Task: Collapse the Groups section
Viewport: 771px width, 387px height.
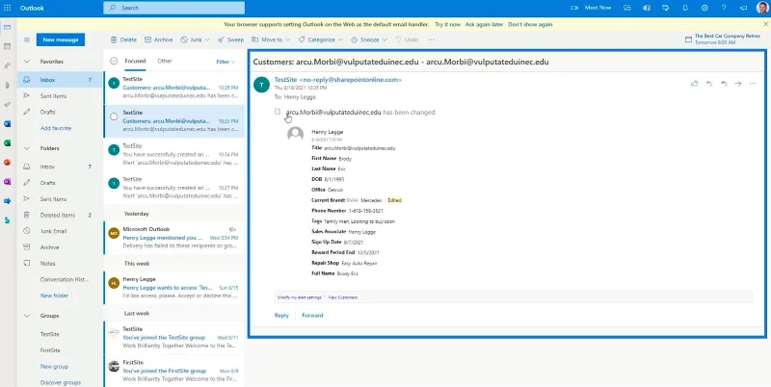Action: (x=27, y=316)
